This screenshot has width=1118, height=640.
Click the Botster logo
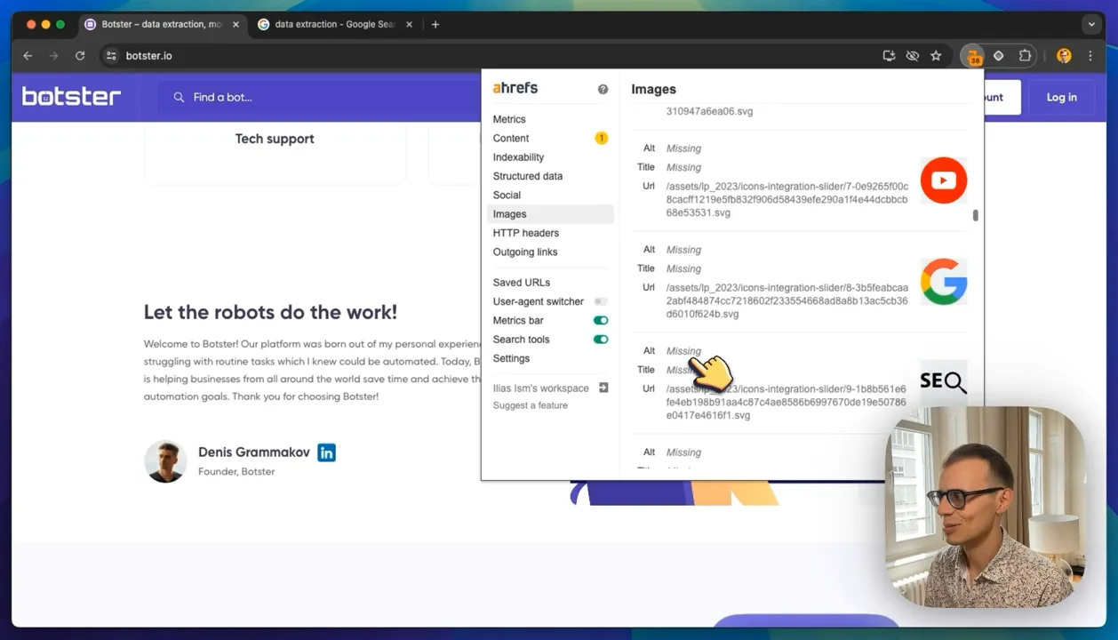[x=71, y=97]
